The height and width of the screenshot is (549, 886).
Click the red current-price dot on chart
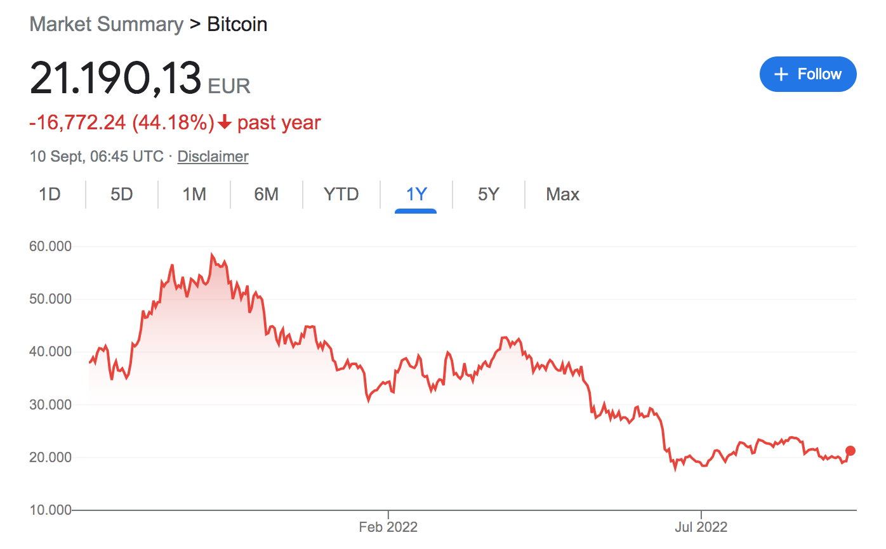tap(850, 451)
